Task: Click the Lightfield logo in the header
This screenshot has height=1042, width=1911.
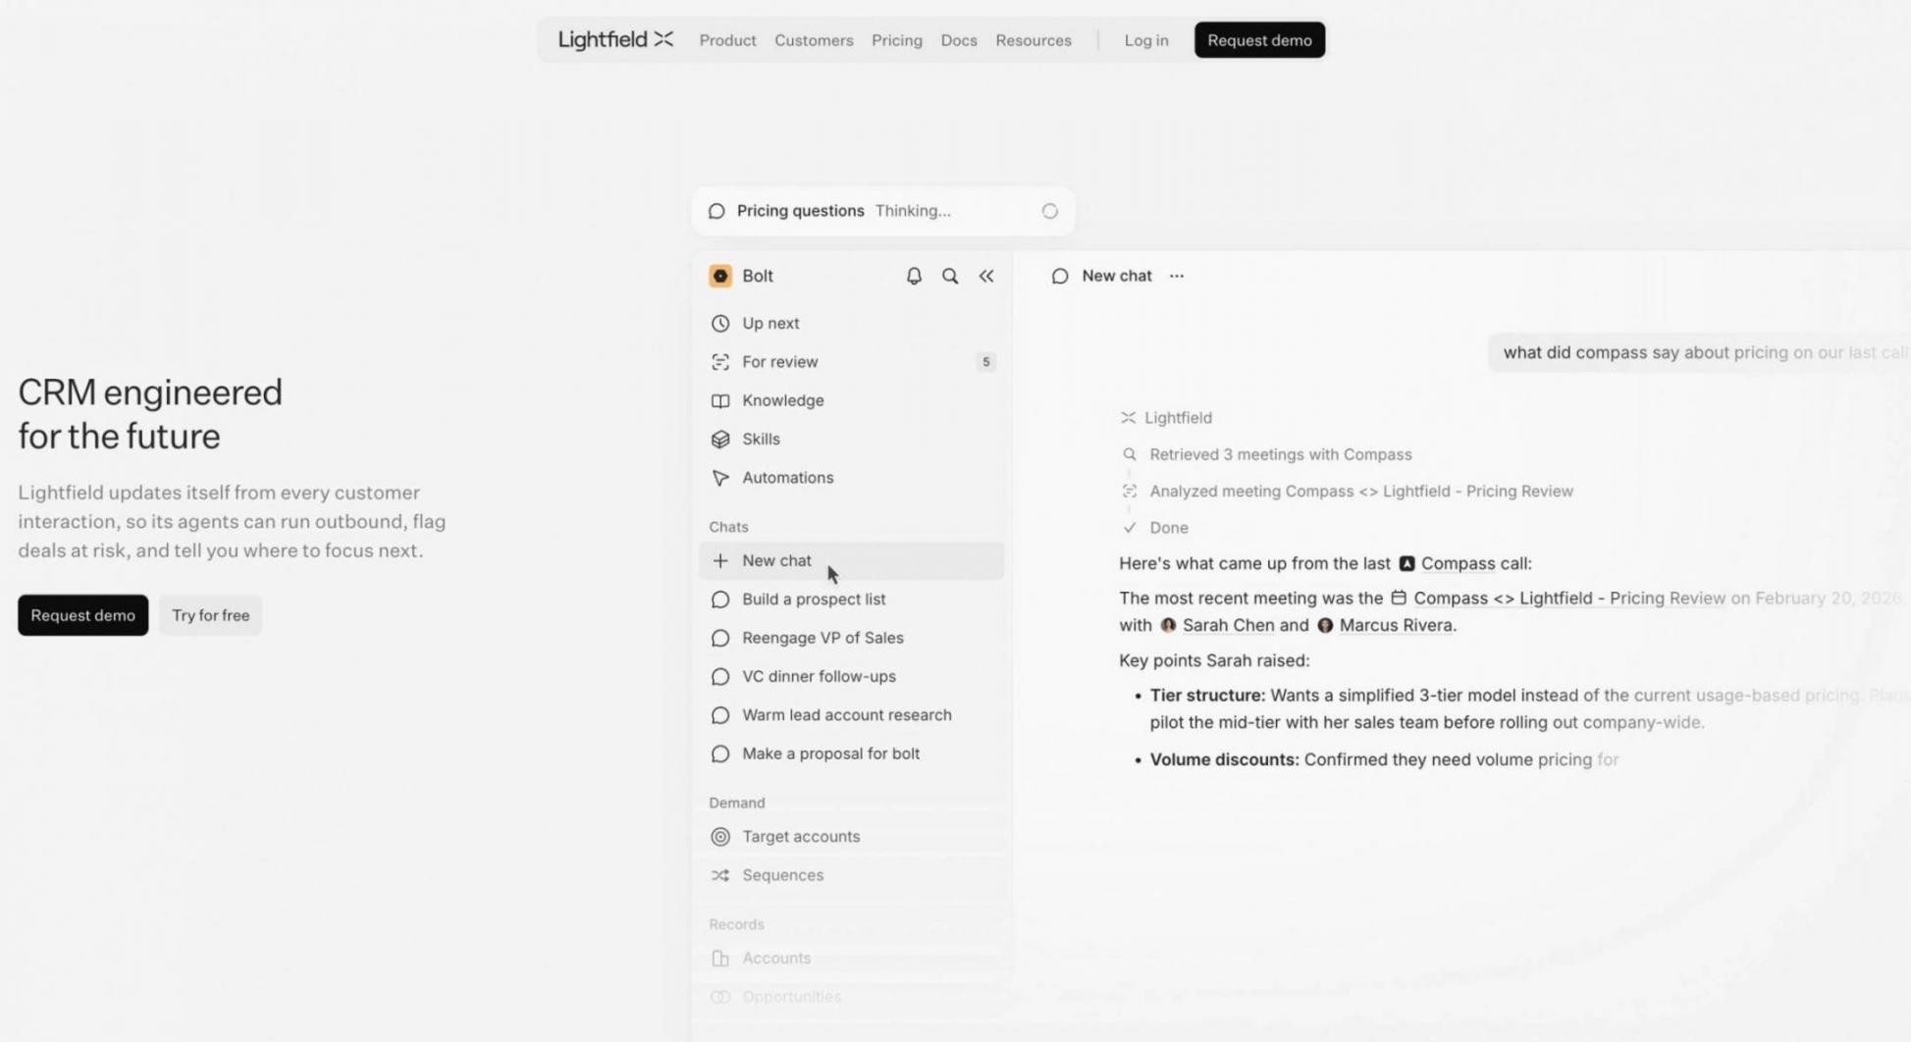Action: (x=615, y=40)
